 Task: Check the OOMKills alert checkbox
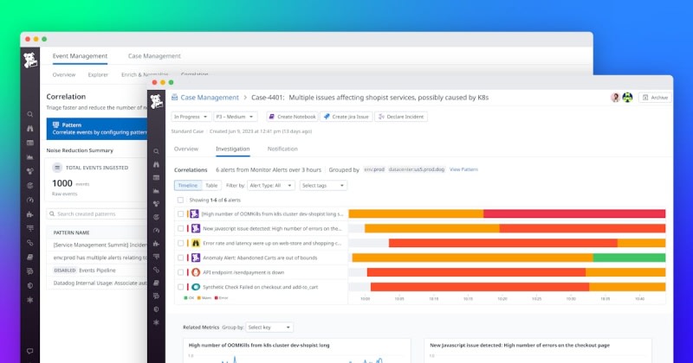180,213
